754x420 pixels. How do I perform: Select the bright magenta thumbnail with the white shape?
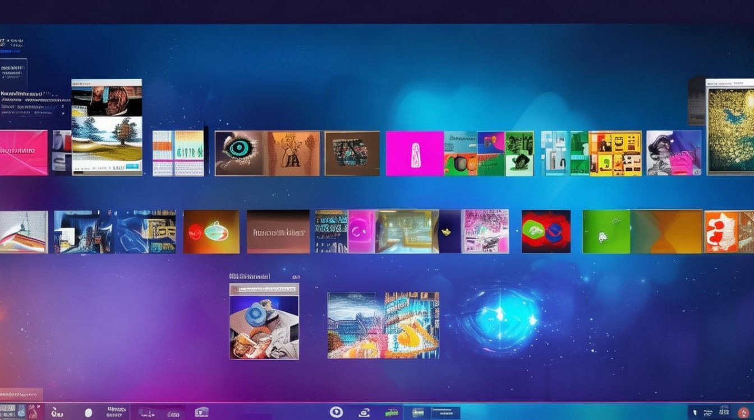(415, 153)
